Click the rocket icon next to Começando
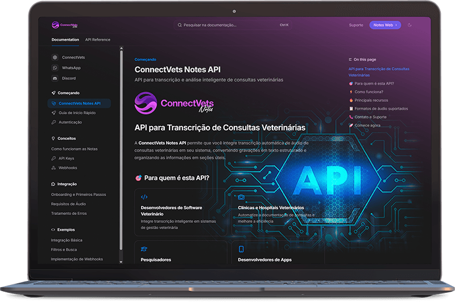 pyautogui.click(x=53, y=93)
